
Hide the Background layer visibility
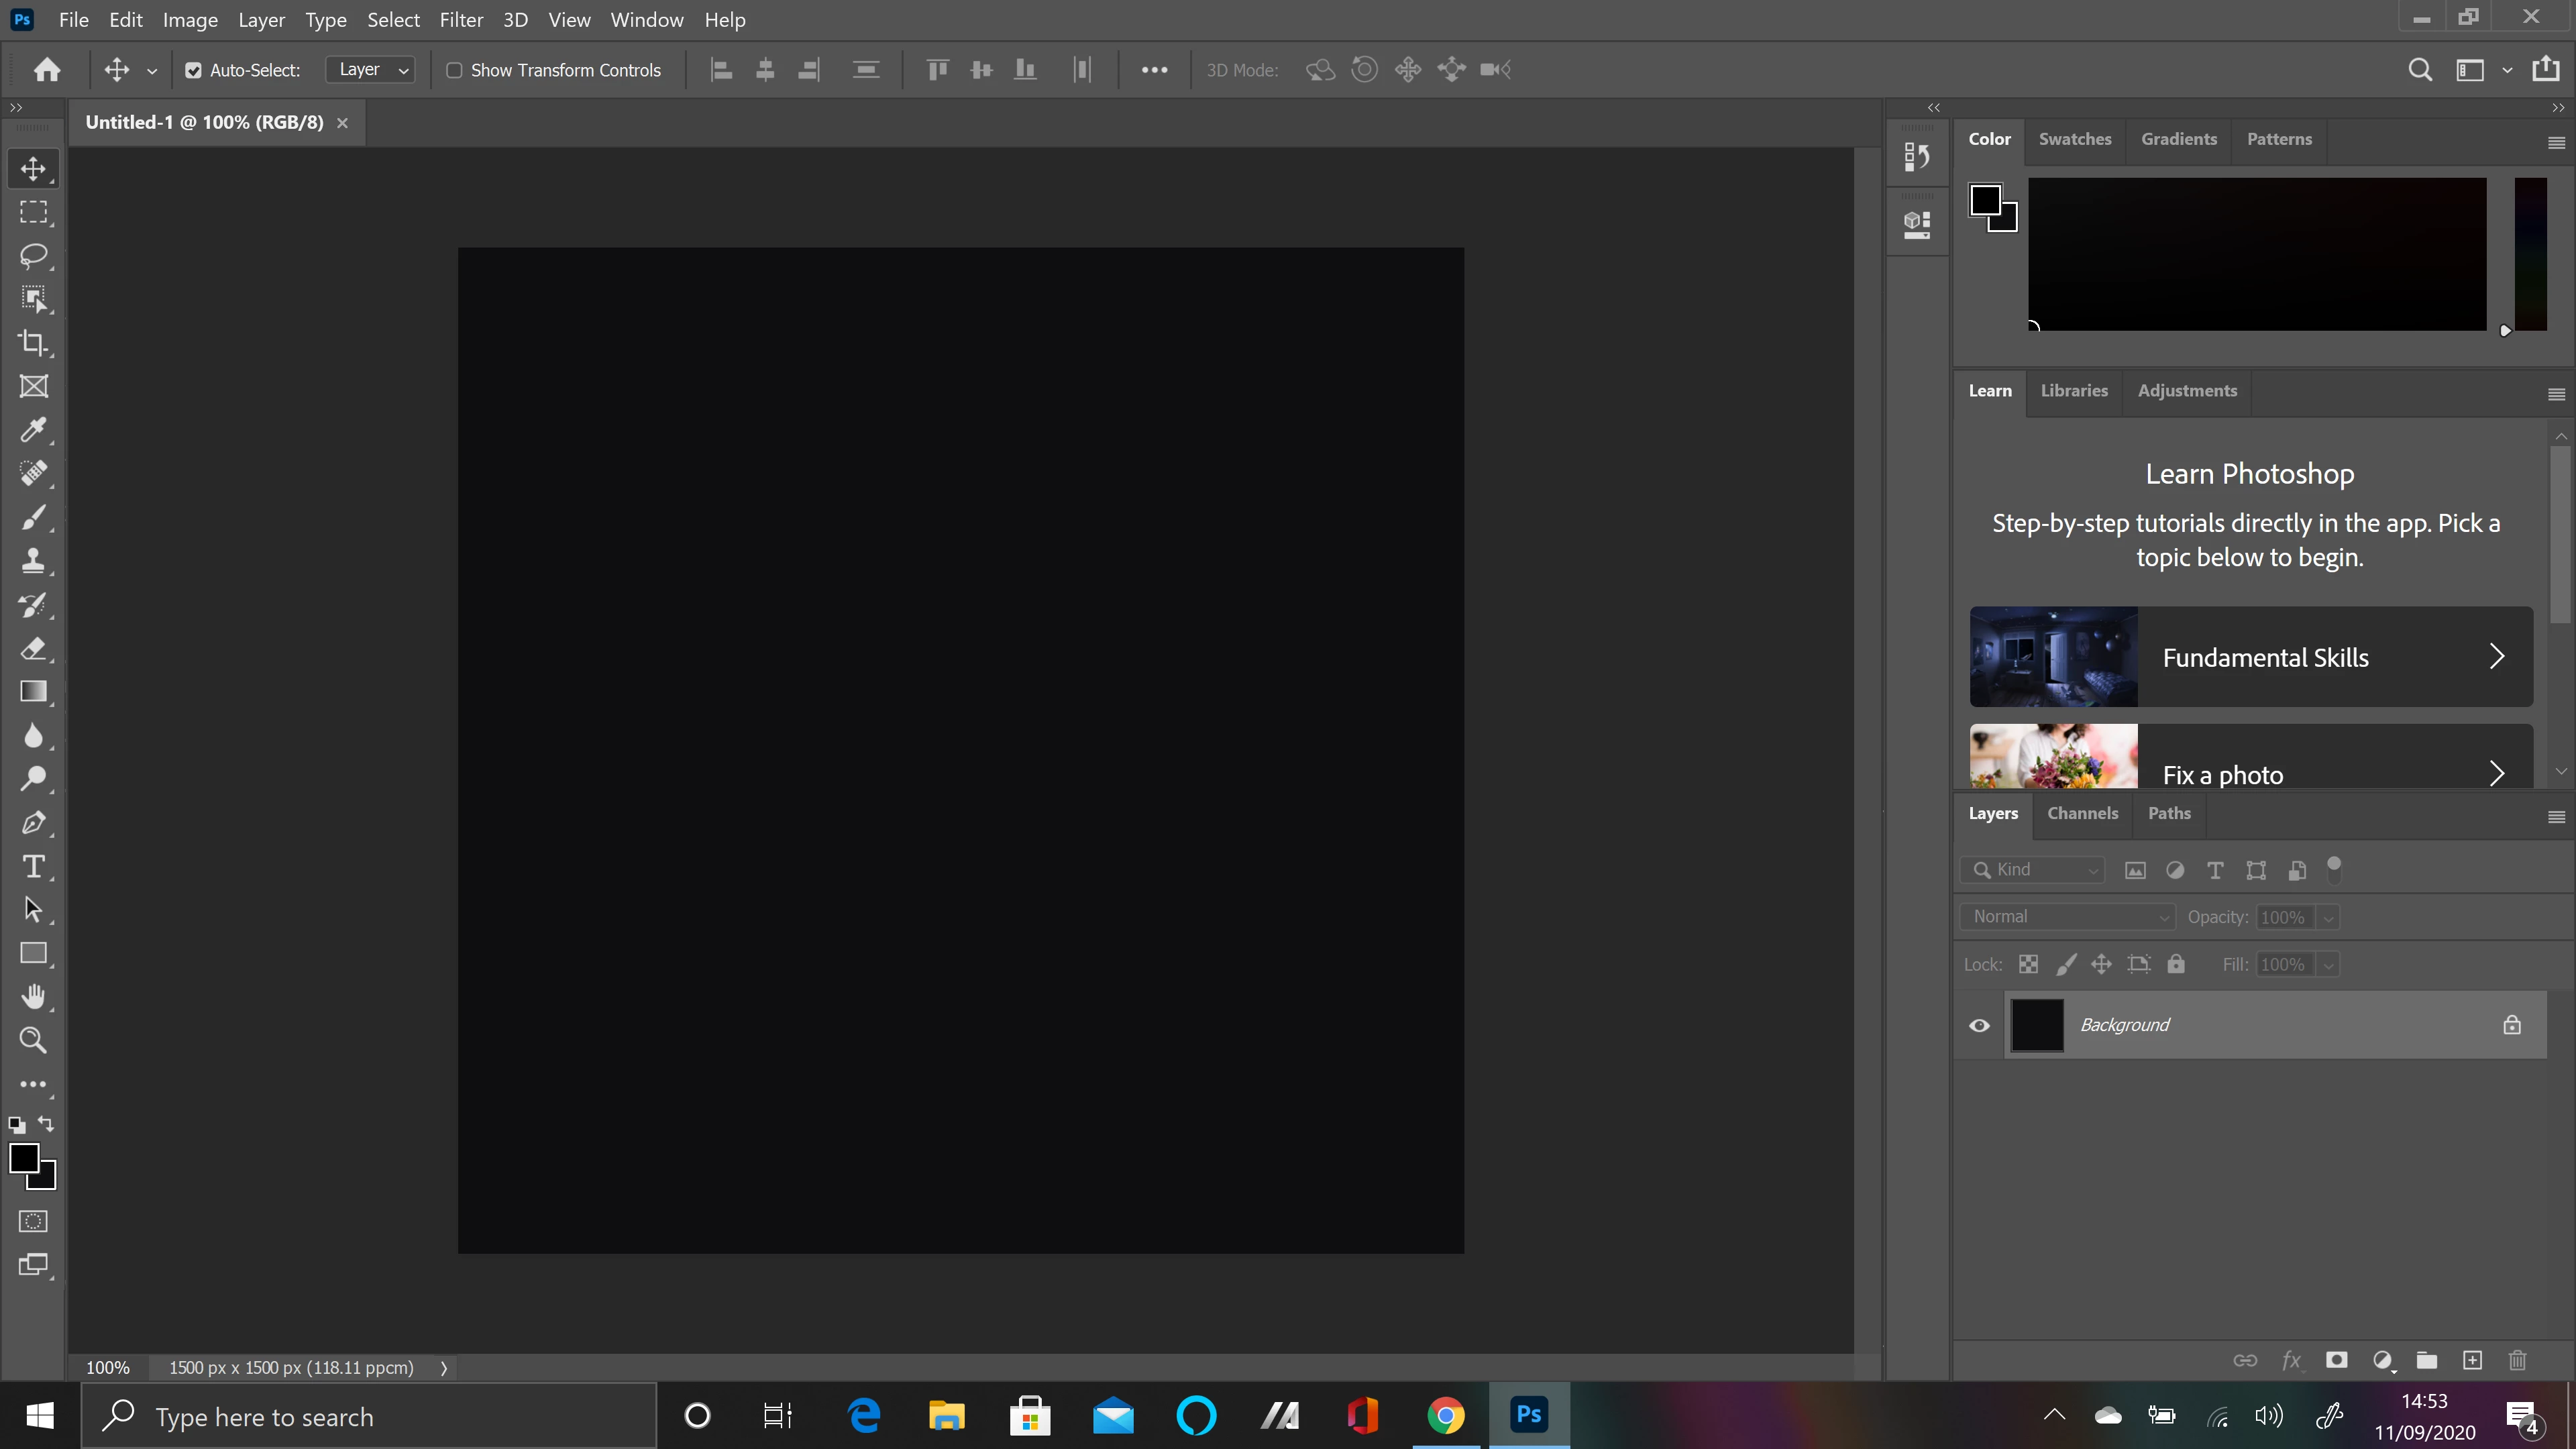[1979, 1025]
